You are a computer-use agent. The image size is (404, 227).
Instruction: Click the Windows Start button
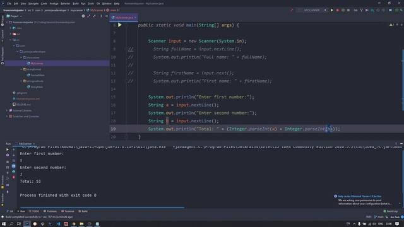(4, 224)
